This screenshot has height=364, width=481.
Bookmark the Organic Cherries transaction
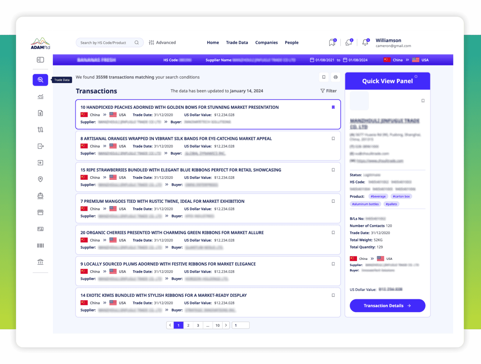333,233
